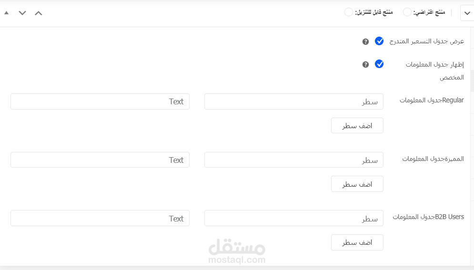Viewport: 474px width, 270px height.
Task: Move panel up with the up chevron
Action: point(39,13)
